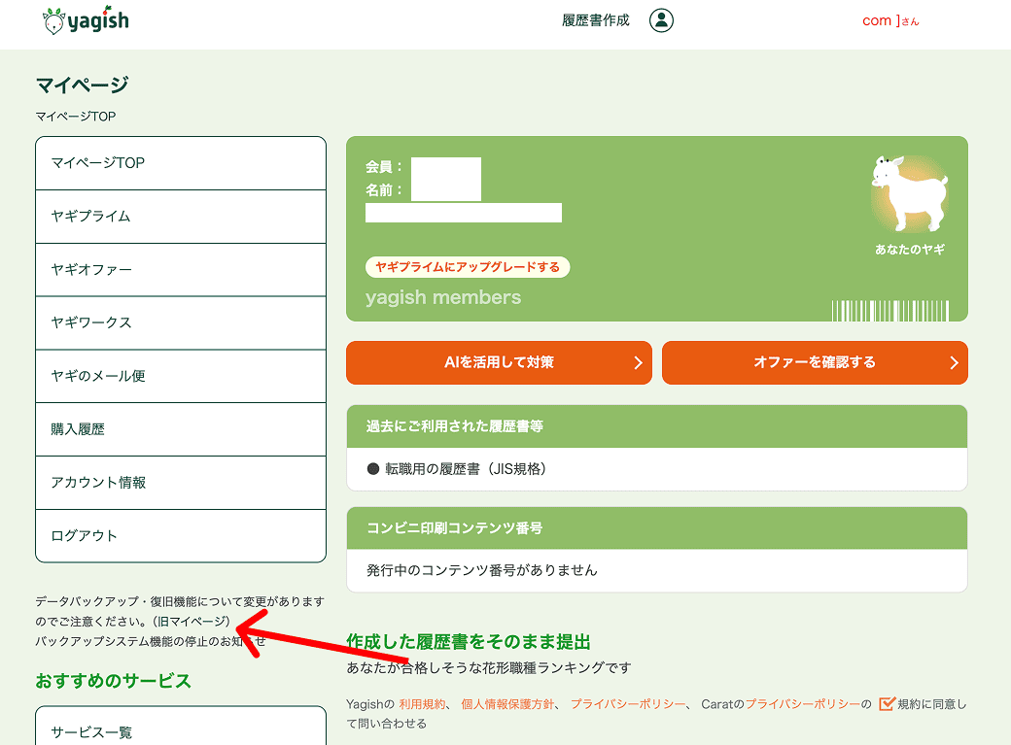1011x745 pixels.
Task: Open ヤギオファー sidebar item
Action: [x=181, y=270]
